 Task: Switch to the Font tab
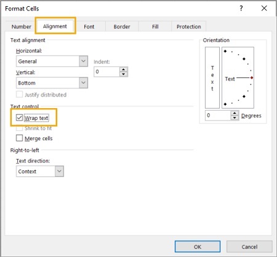pyautogui.click(x=89, y=26)
